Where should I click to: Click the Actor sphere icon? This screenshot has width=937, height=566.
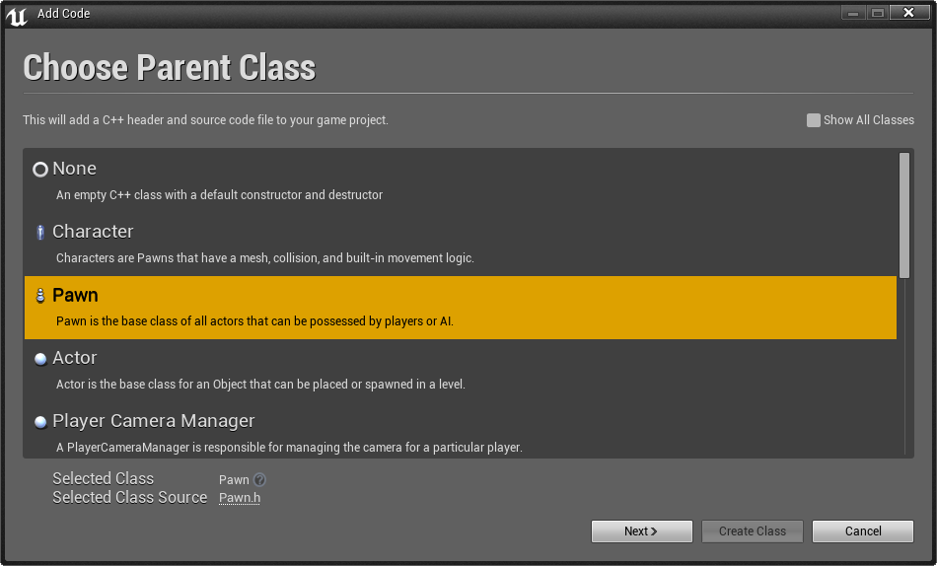[40, 359]
